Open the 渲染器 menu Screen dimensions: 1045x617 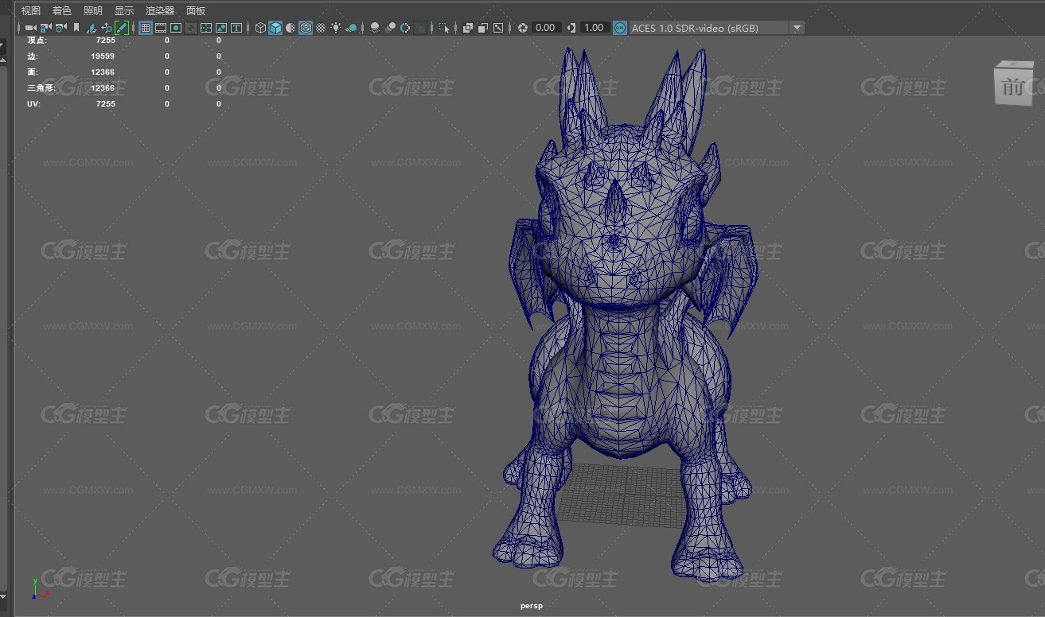(160, 10)
